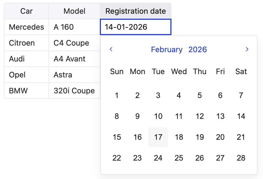This screenshot has height=179, width=263.
Task: Open the February month selector
Action: pyautogui.click(x=167, y=50)
